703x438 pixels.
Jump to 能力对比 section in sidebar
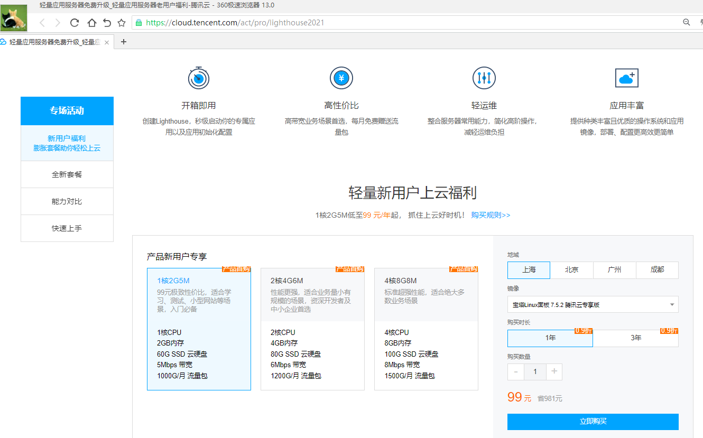[x=67, y=201]
